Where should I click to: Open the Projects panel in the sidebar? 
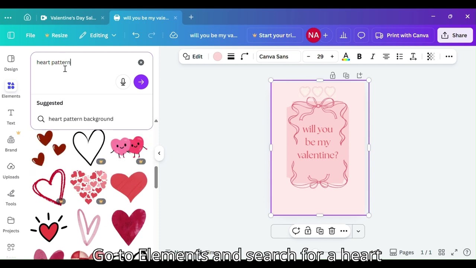pyautogui.click(x=11, y=224)
